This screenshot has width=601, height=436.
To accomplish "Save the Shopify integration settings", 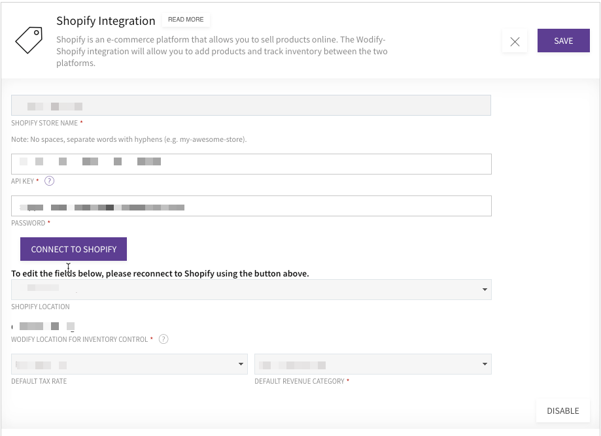I will pos(564,41).
